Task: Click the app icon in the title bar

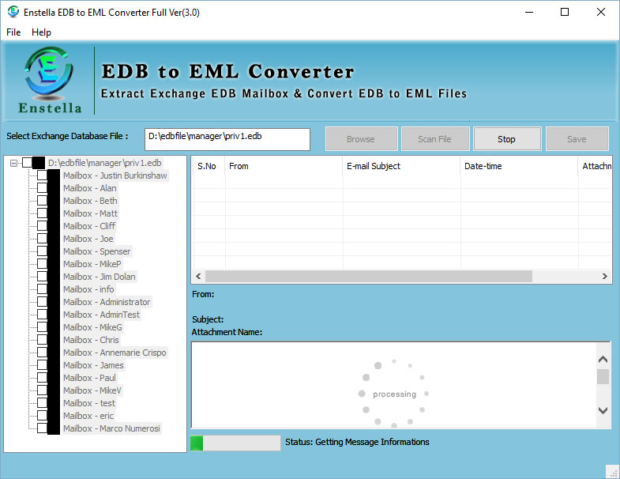Action: 13,12
